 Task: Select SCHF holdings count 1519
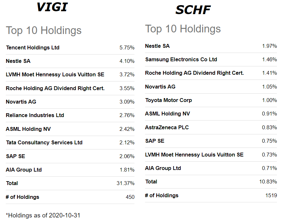point(271,195)
